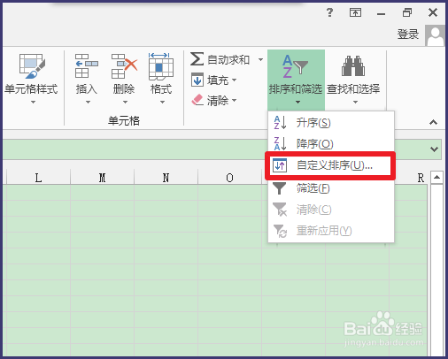Click the 登录 sign-in link

point(408,34)
